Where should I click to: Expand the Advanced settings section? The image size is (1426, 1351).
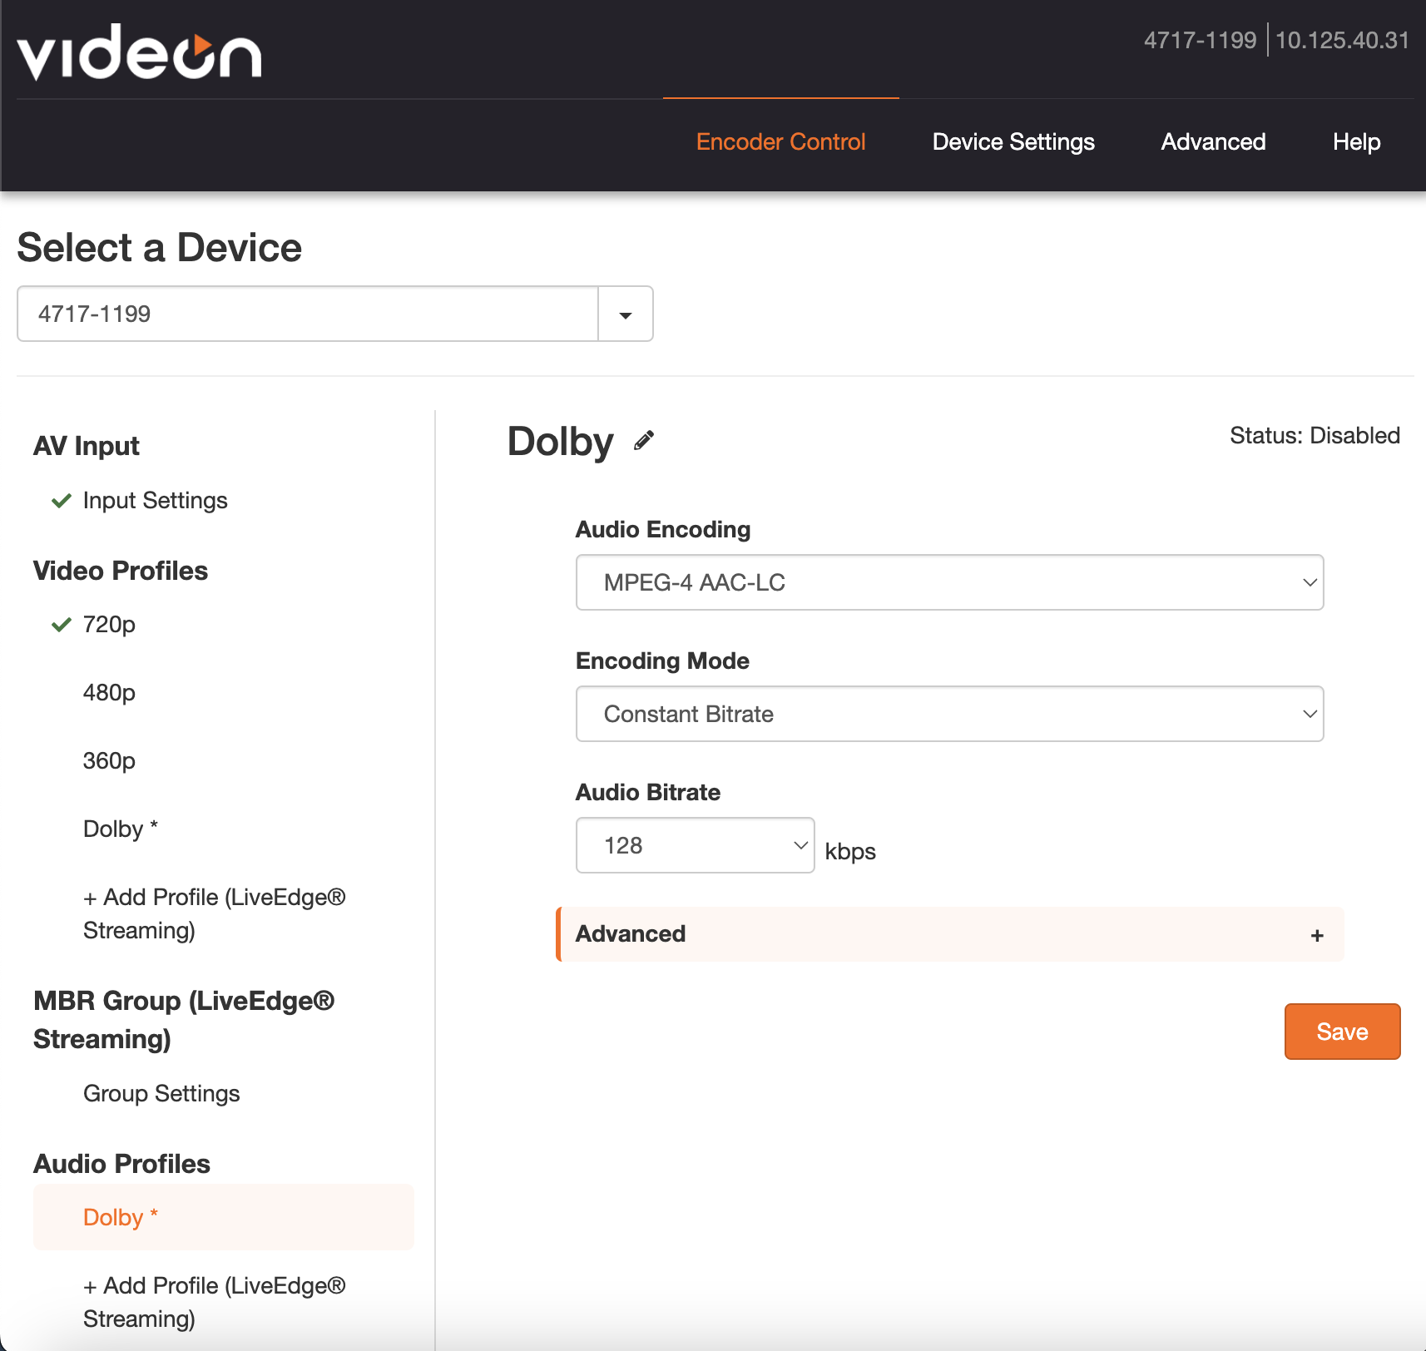click(x=631, y=934)
